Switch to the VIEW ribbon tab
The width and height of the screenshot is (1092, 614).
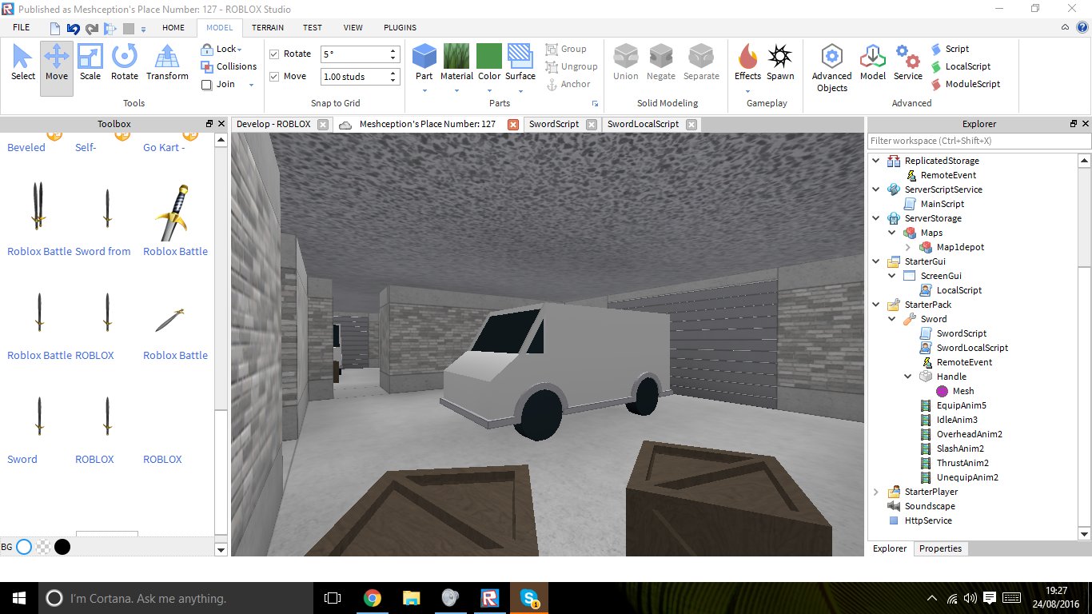(x=353, y=27)
